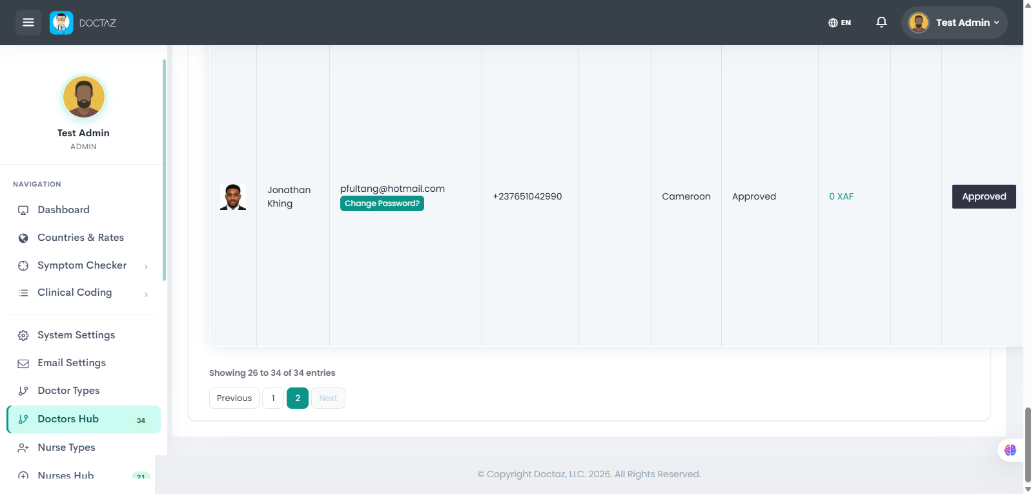The width and height of the screenshot is (1033, 494).
Task: Go to Previous page of entries
Action: coord(234,398)
